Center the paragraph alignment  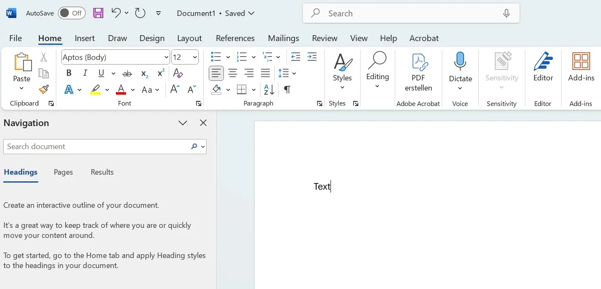click(x=233, y=73)
